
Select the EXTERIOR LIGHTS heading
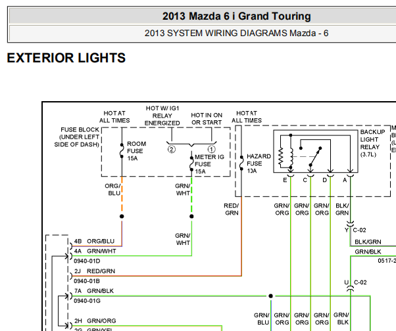[x=66, y=58]
